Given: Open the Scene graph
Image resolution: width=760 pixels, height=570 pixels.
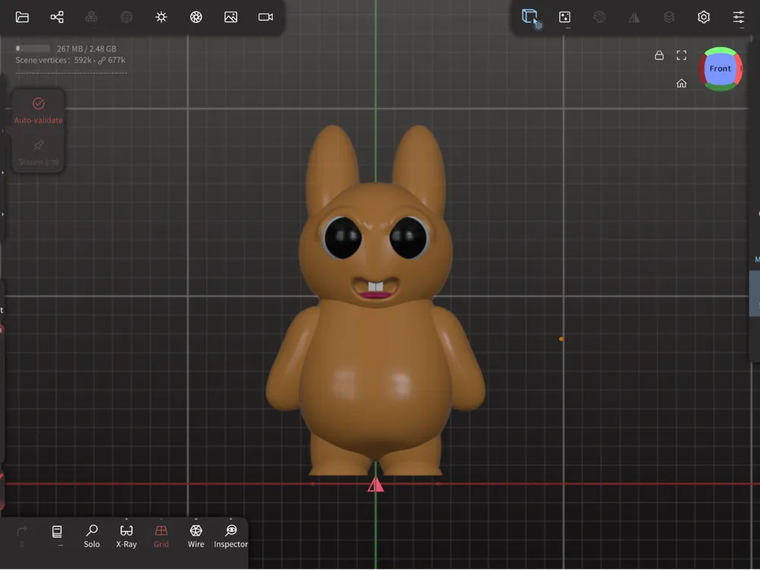Looking at the screenshot, I should pyautogui.click(x=56, y=17).
